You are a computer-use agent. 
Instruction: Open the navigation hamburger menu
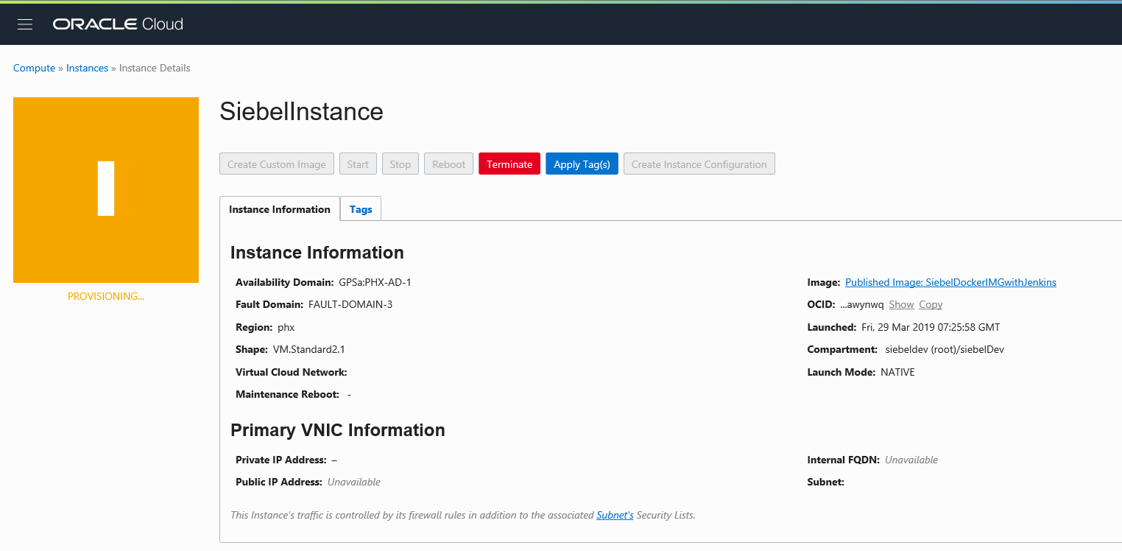click(24, 23)
